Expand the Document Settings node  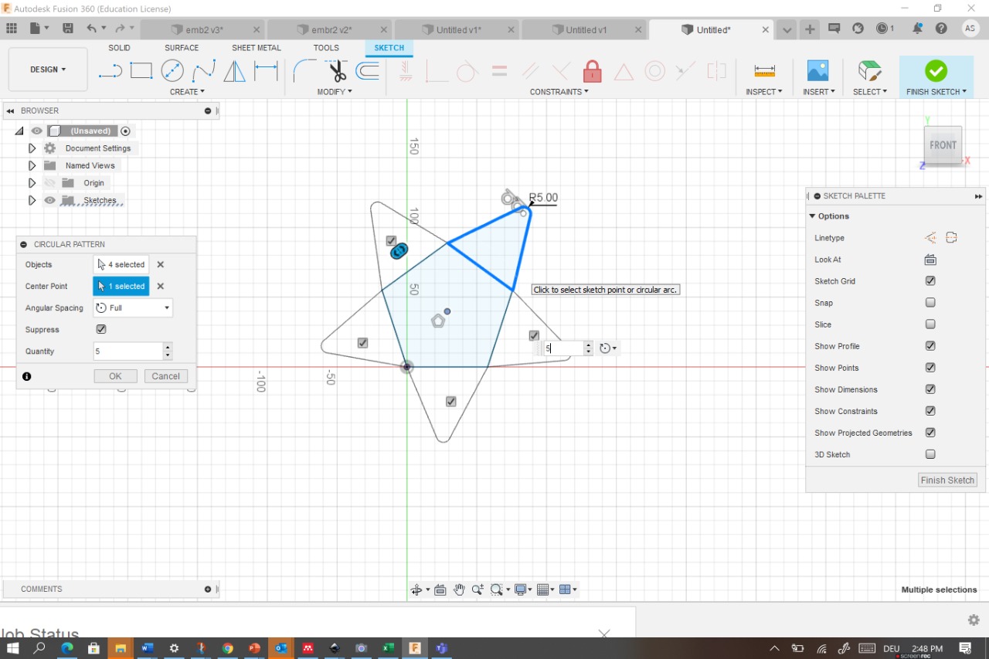(32, 148)
